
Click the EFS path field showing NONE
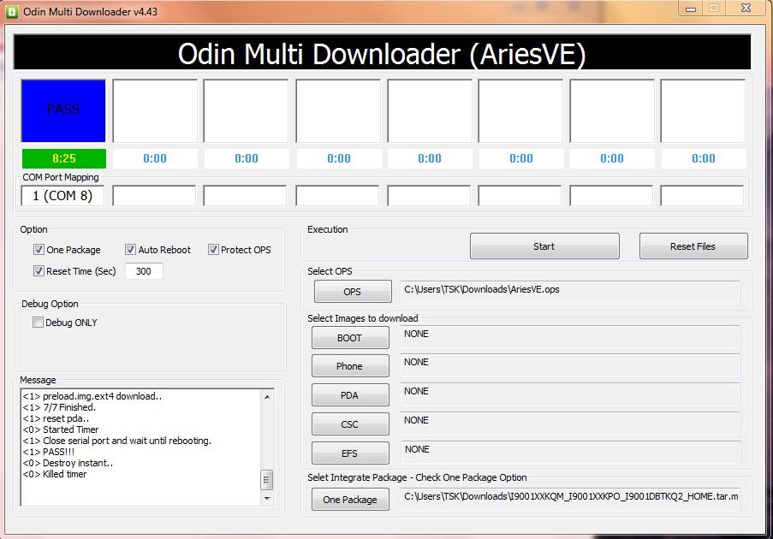point(570,453)
